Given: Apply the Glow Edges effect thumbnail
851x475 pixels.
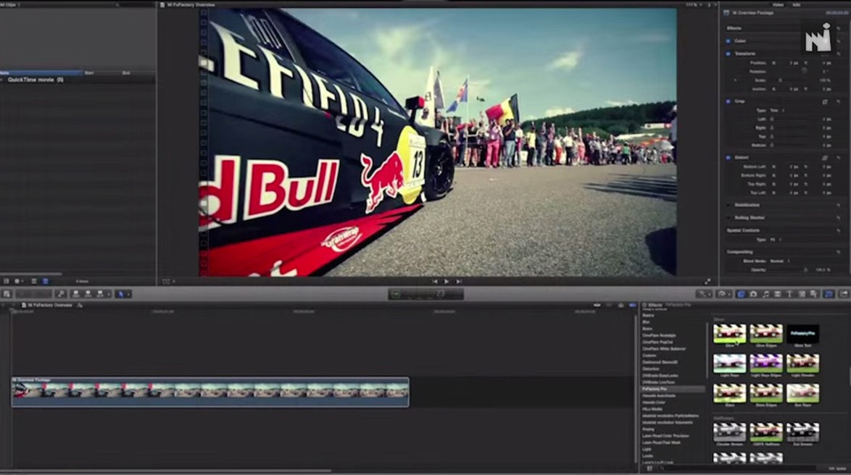Looking at the screenshot, I should (x=766, y=333).
